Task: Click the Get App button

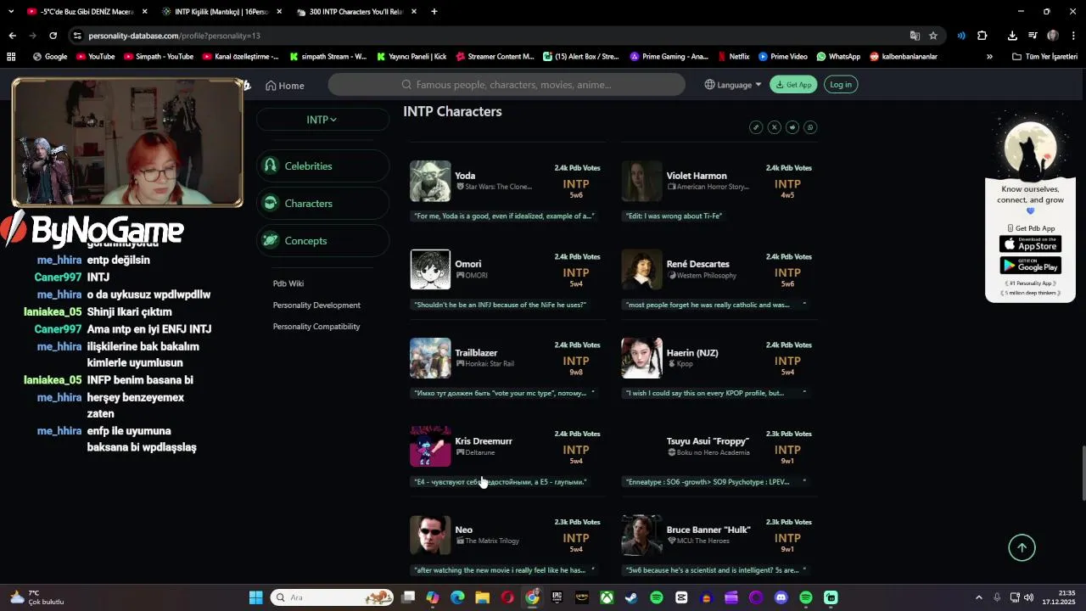Action: 793,85
